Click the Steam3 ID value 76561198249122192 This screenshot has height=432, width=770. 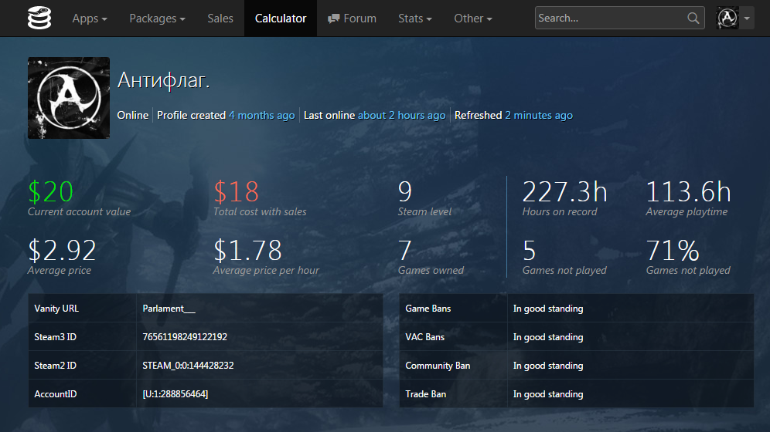[x=185, y=337]
